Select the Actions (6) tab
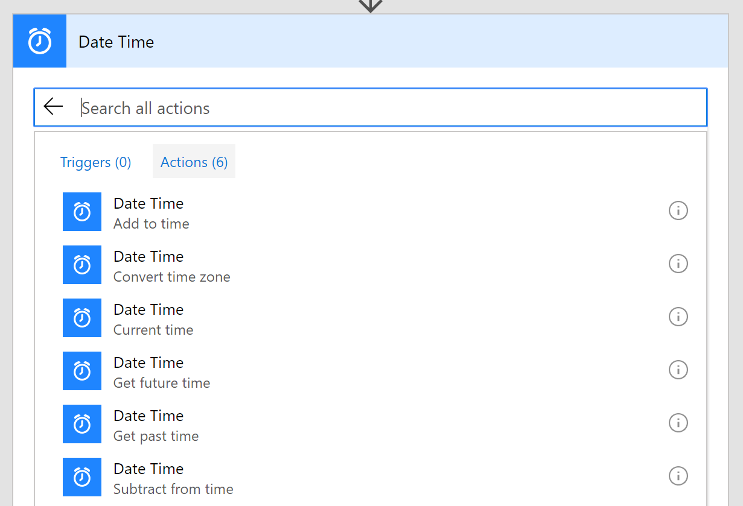743x506 pixels. (194, 162)
